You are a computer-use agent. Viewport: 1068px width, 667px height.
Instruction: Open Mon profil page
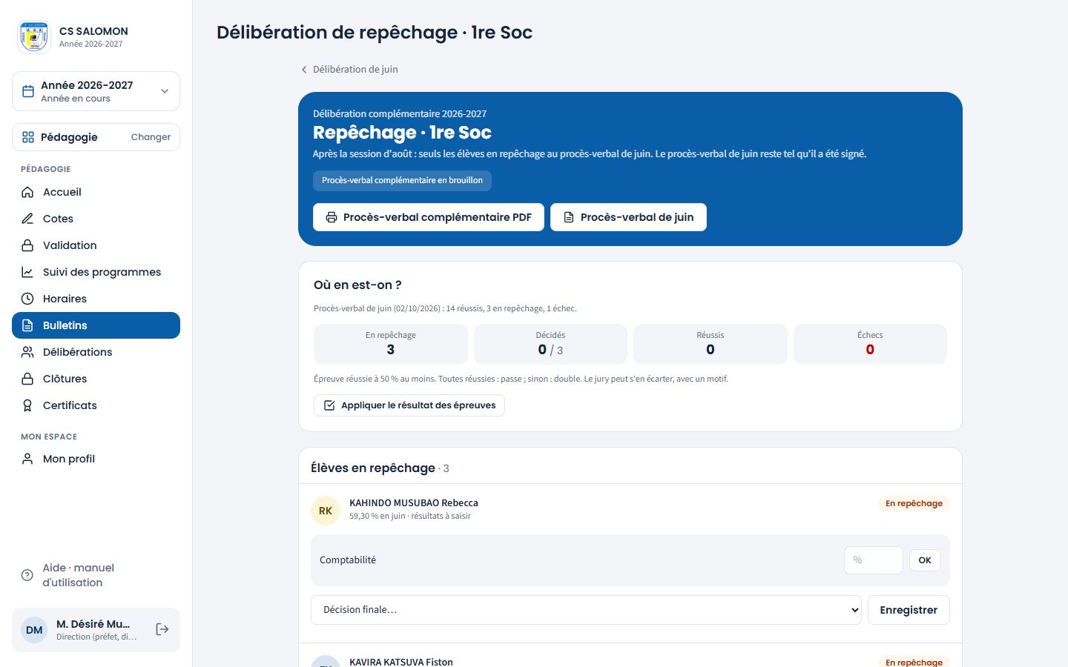(x=96, y=459)
